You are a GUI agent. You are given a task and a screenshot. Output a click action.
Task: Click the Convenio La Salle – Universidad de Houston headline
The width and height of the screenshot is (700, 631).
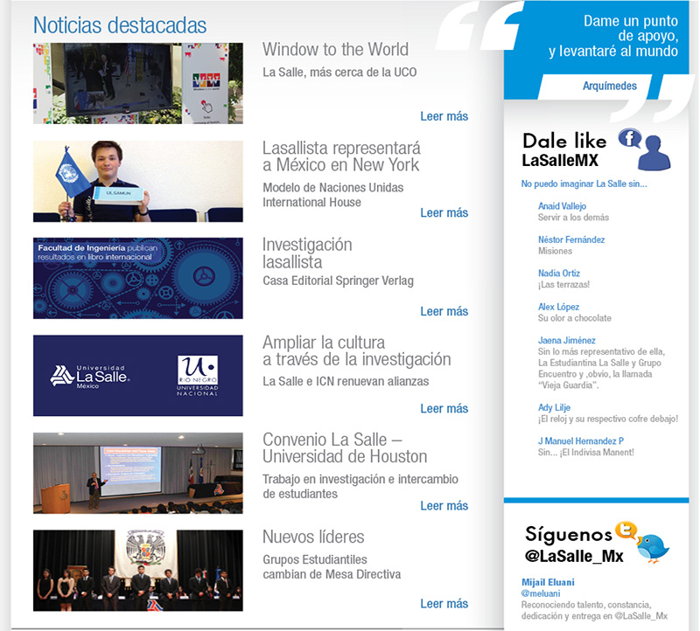point(345,447)
